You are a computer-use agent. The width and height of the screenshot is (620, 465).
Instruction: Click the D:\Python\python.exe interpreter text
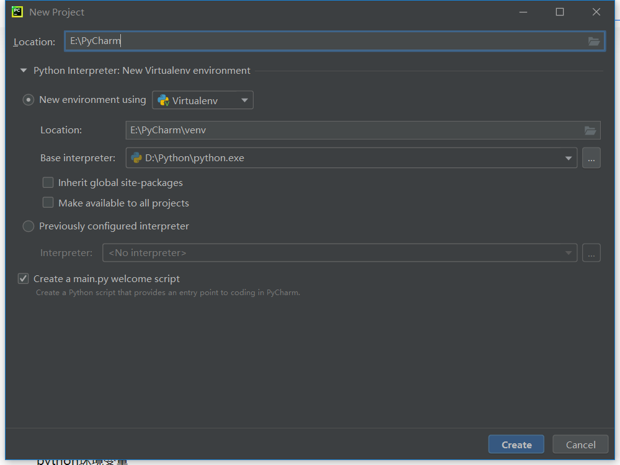coord(195,158)
